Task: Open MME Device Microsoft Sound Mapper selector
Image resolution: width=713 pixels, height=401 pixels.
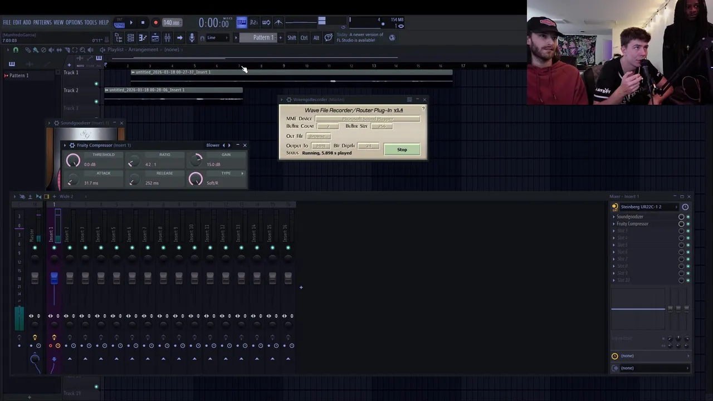Action: [367, 119]
